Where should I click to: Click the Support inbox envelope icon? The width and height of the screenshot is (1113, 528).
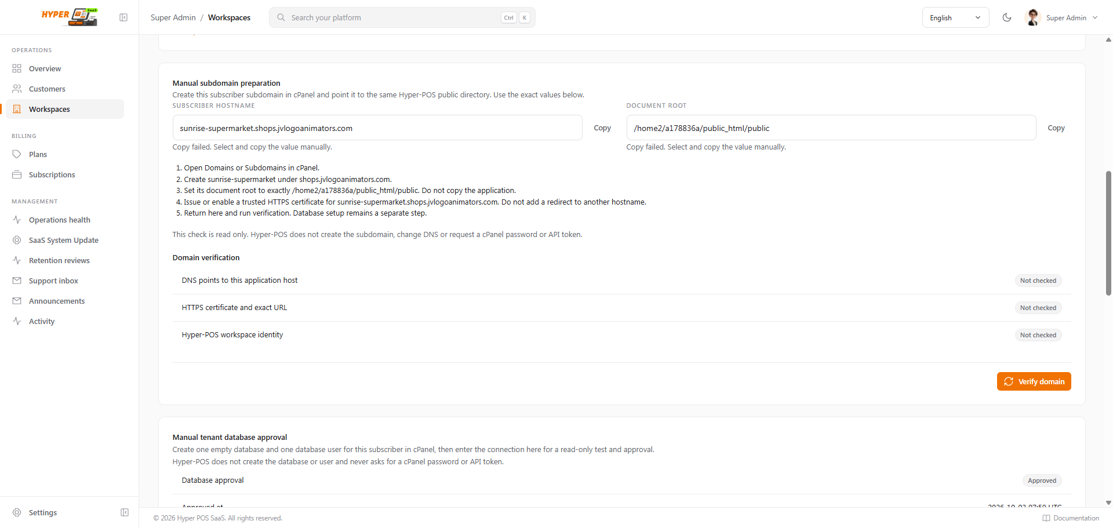pyautogui.click(x=17, y=281)
